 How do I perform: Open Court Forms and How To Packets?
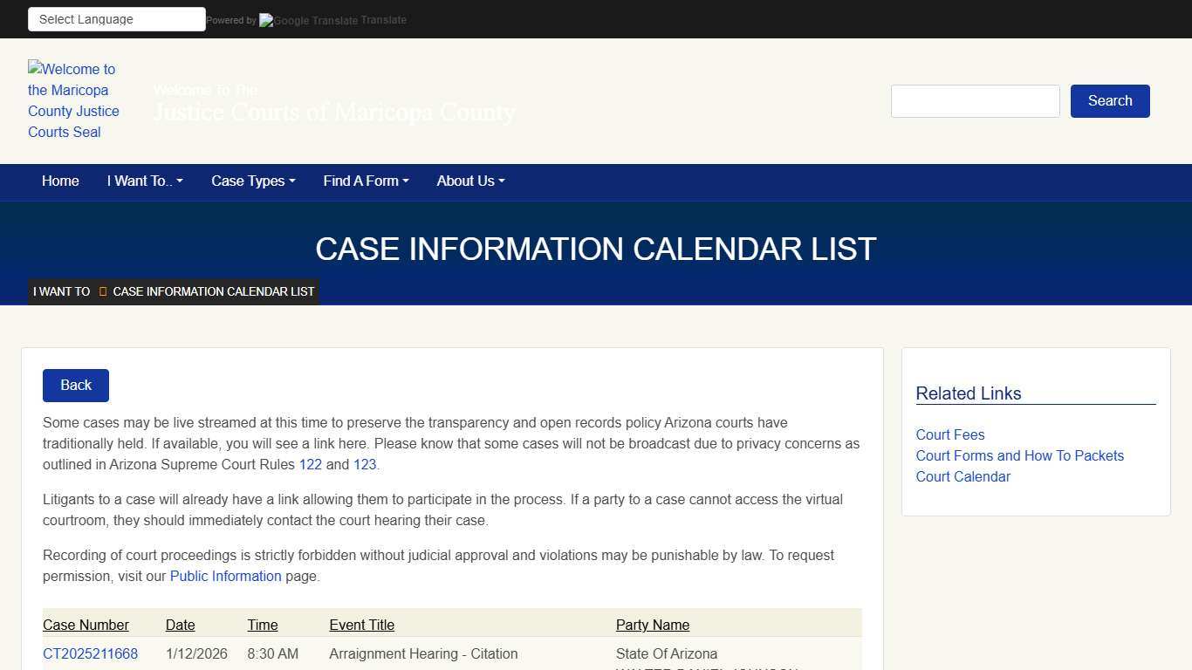[x=1019, y=455]
